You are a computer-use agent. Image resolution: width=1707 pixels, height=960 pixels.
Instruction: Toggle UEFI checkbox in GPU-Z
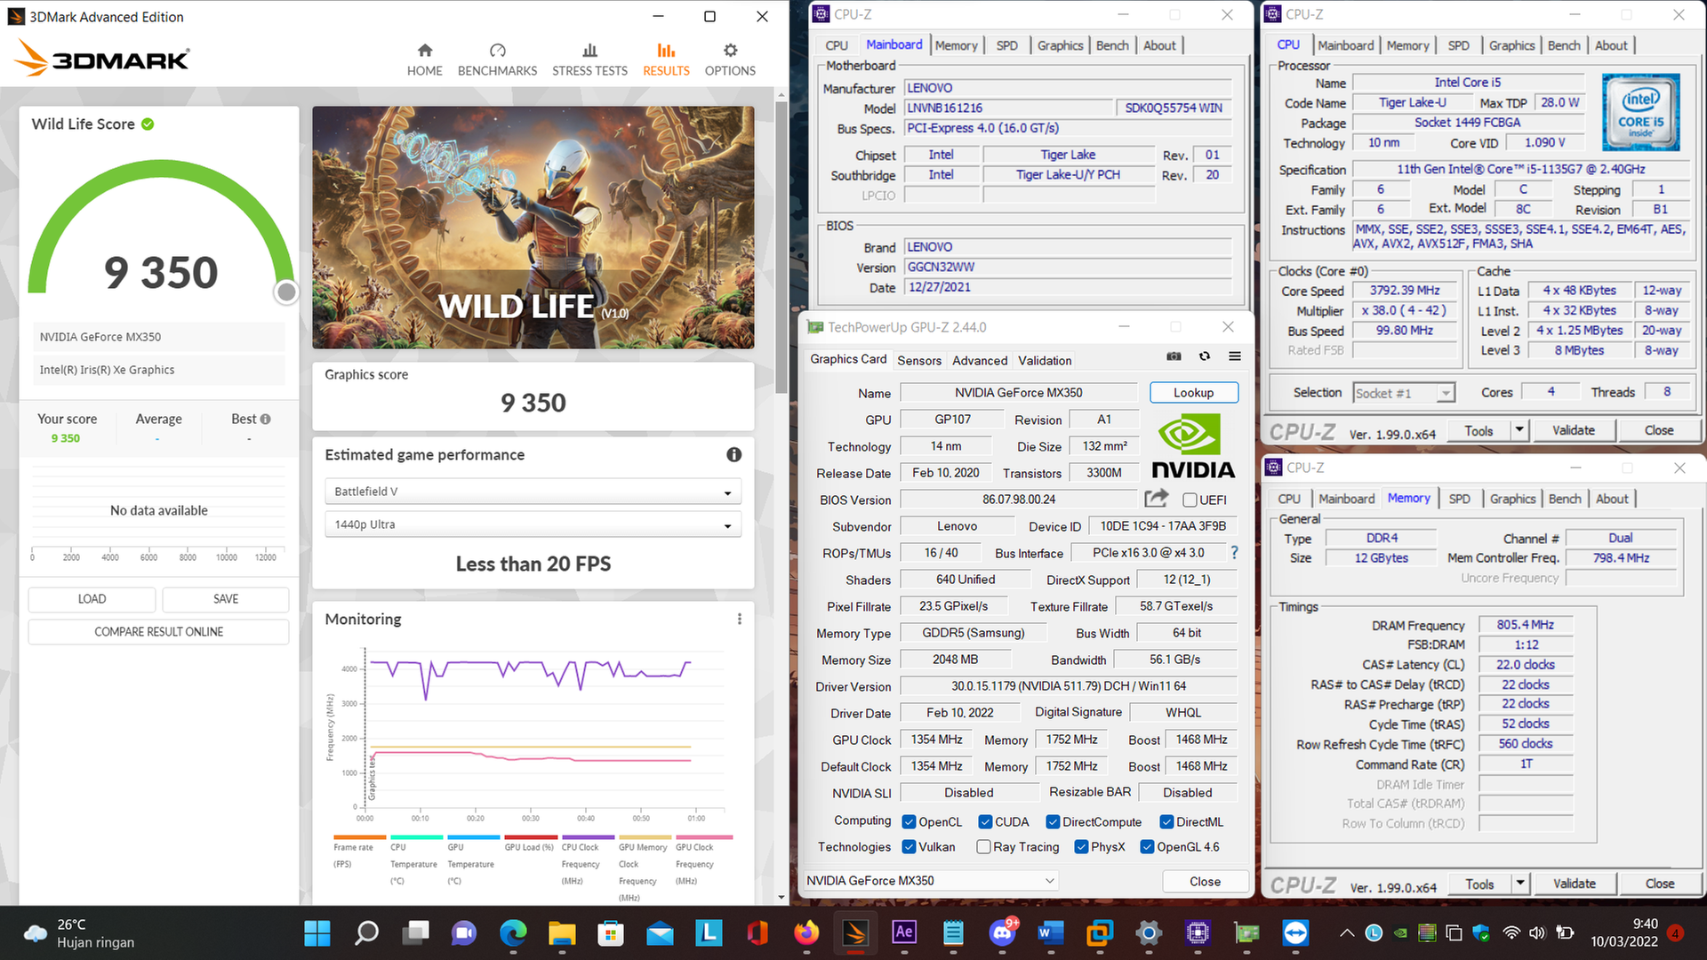pyautogui.click(x=1190, y=500)
